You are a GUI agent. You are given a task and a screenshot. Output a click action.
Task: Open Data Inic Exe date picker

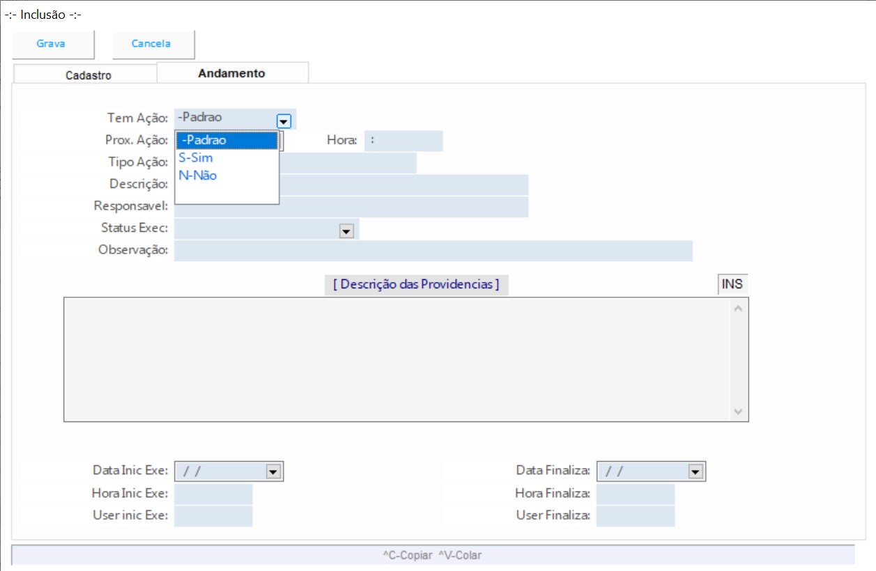tap(273, 472)
